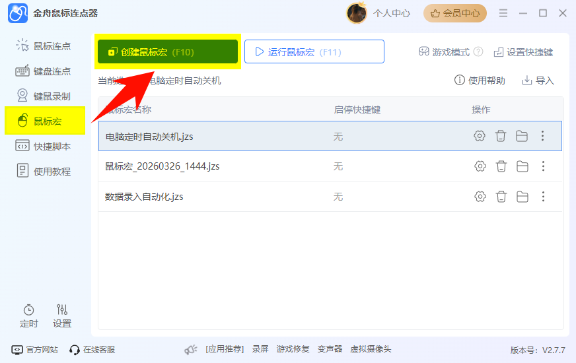Open the 会员中心 membership button

(x=454, y=13)
